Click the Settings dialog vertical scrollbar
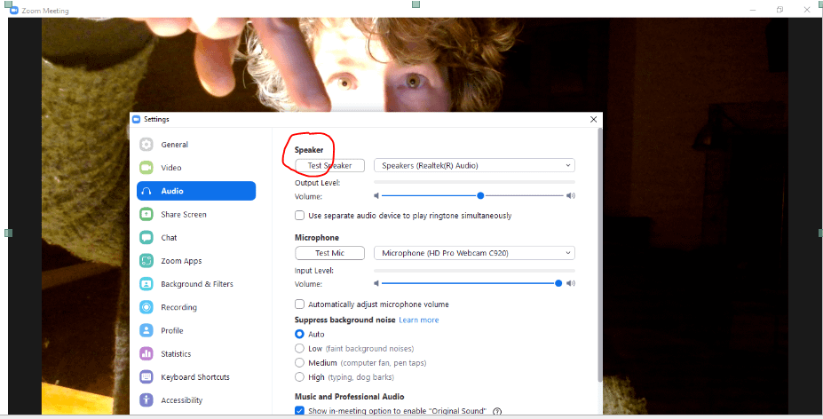This screenshot has width=823, height=419. click(600, 255)
